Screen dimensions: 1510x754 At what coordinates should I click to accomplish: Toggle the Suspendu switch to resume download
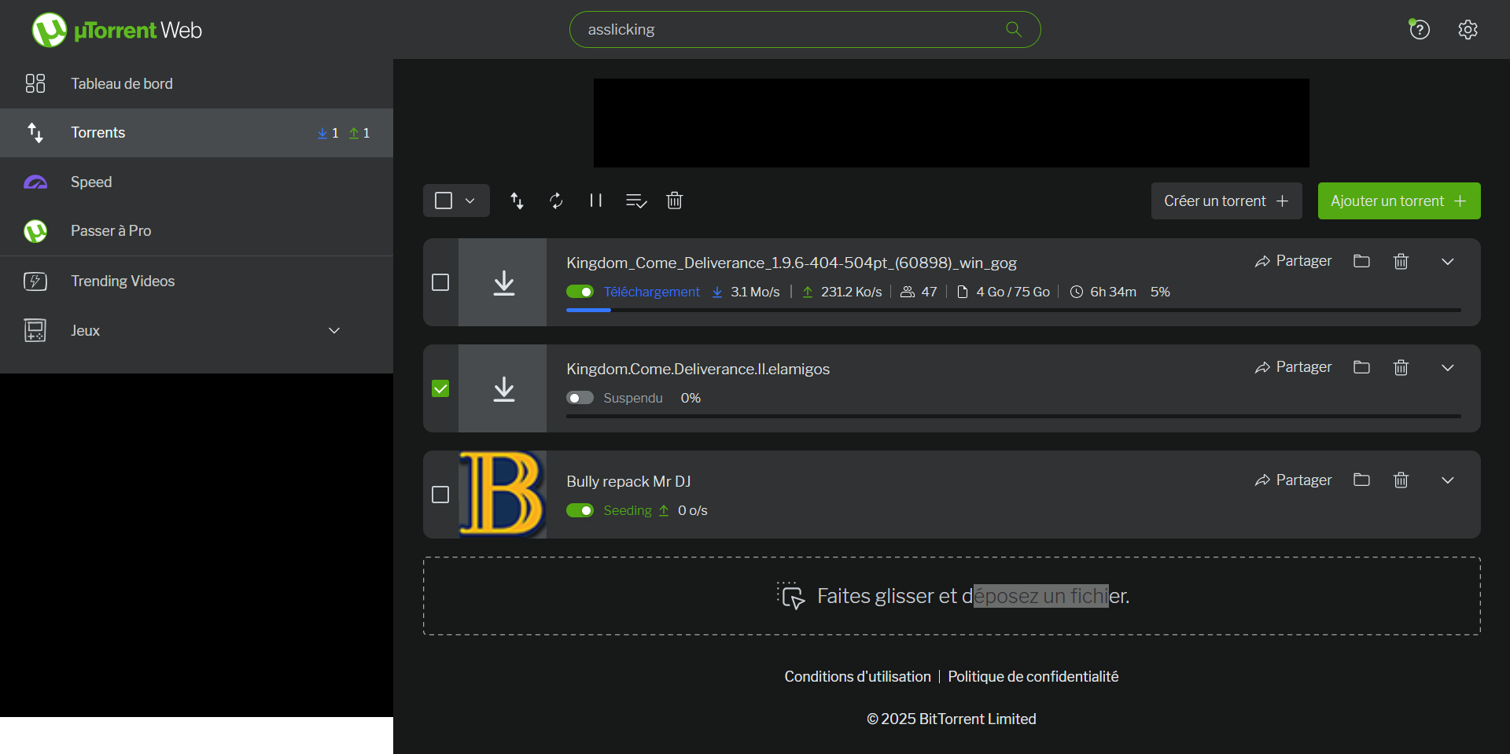pyautogui.click(x=580, y=398)
